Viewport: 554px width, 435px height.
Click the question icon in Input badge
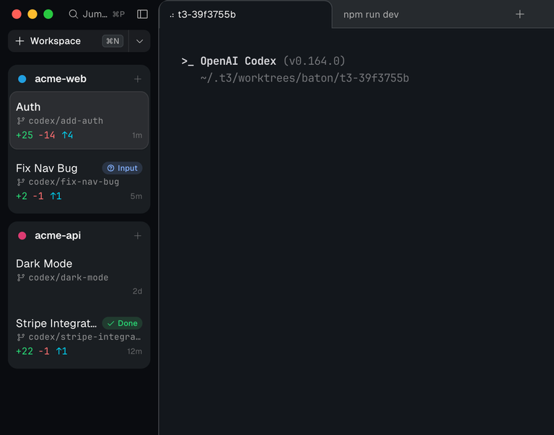(x=110, y=168)
